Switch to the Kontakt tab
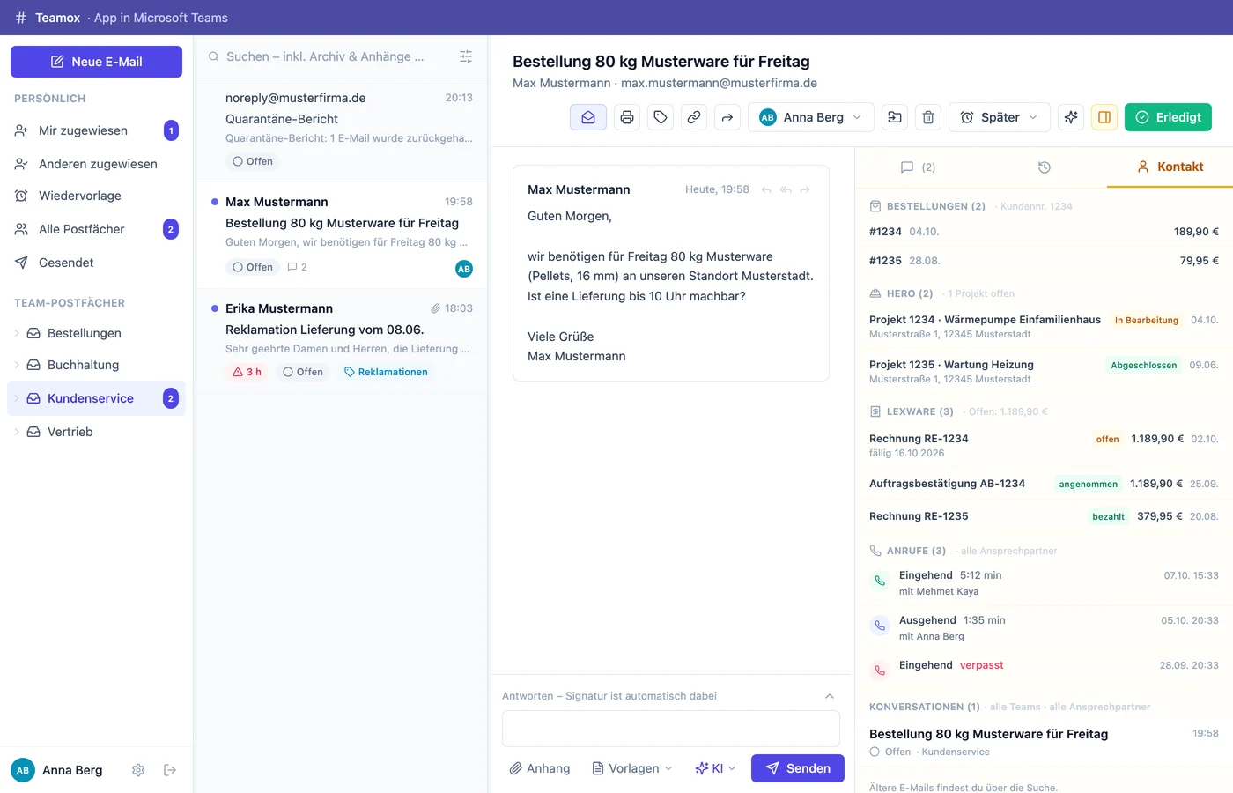 click(x=1170, y=167)
